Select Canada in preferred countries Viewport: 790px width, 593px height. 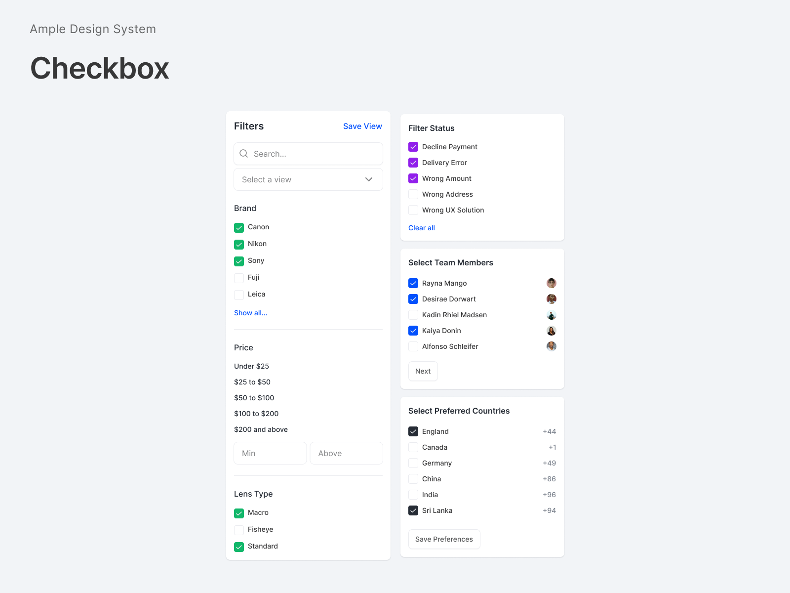[x=413, y=447]
